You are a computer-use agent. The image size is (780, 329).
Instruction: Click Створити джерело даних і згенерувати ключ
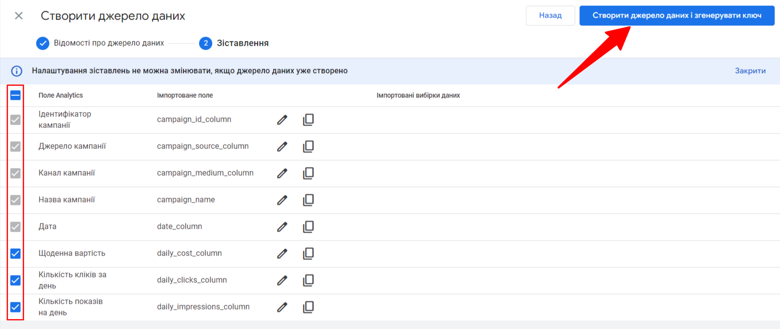[x=677, y=16]
